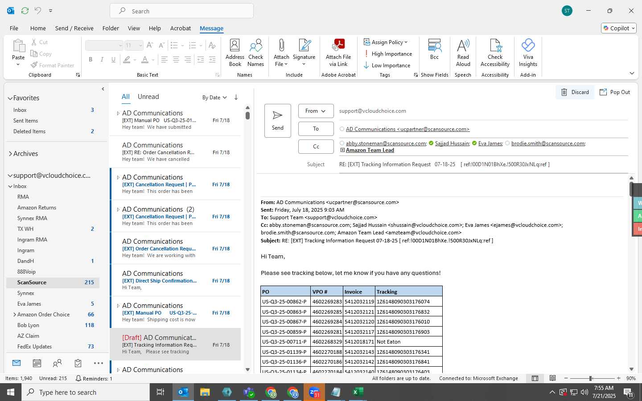Open the Copilot dropdown
Image resolution: width=642 pixels, height=401 pixels.
tap(619, 28)
